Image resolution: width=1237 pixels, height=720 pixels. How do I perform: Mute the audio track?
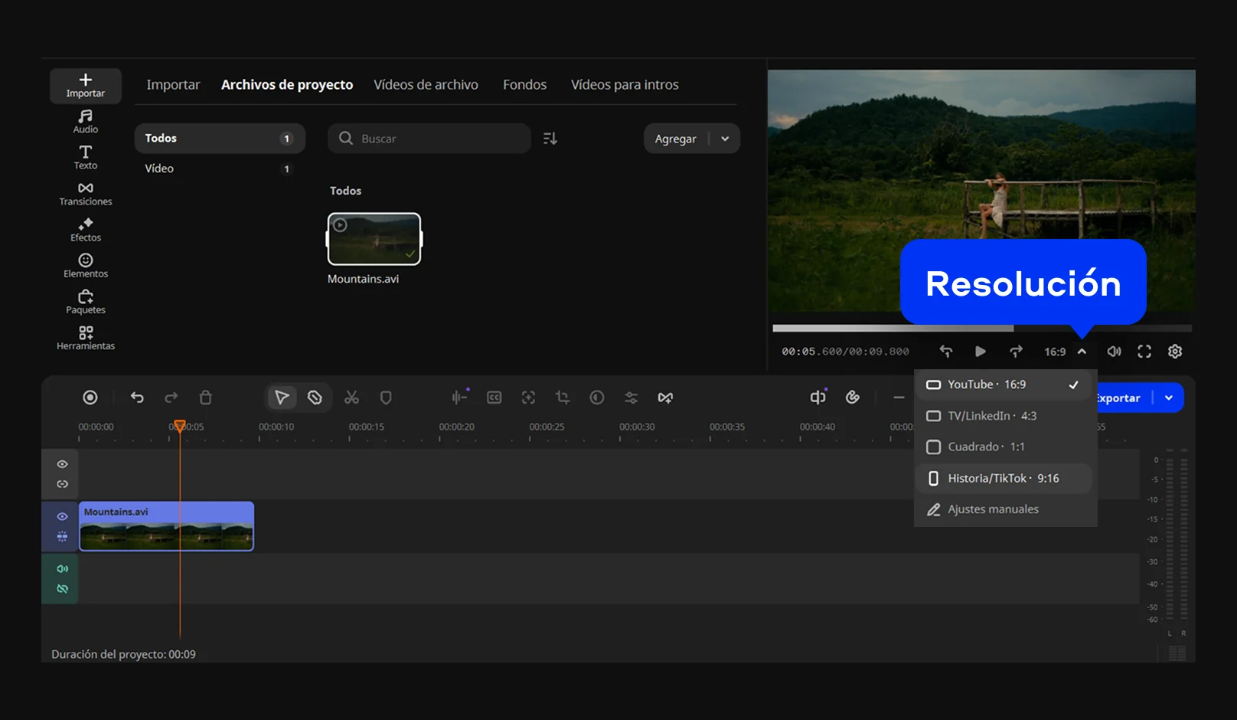[x=62, y=568]
